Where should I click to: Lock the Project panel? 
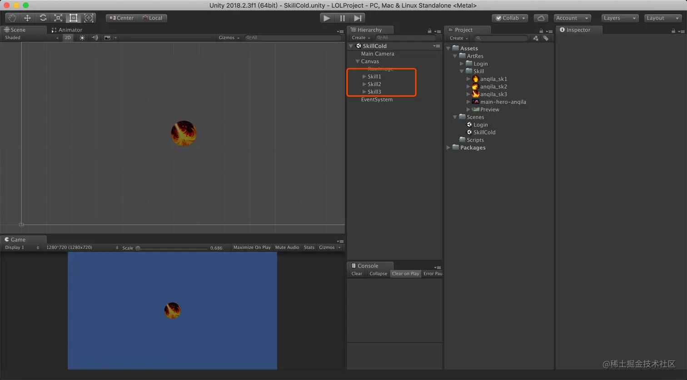pyautogui.click(x=541, y=31)
